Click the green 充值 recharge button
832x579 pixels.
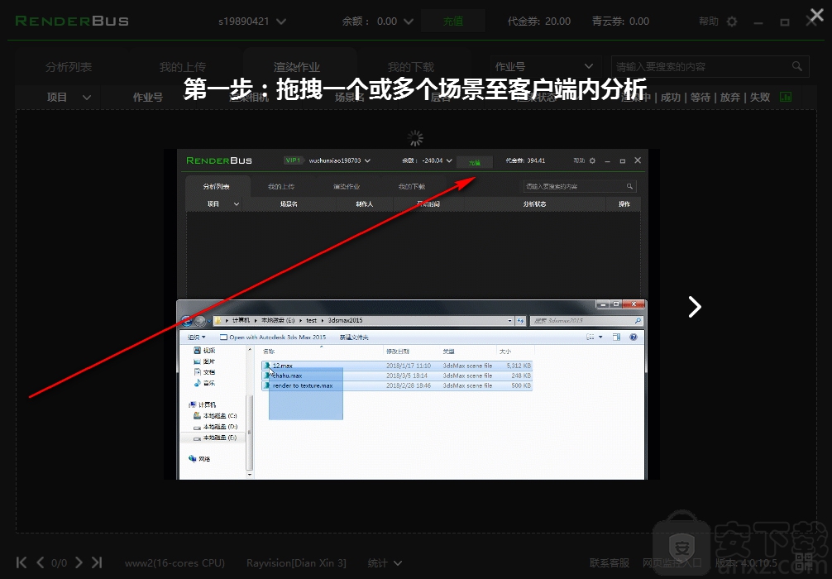click(453, 22)
